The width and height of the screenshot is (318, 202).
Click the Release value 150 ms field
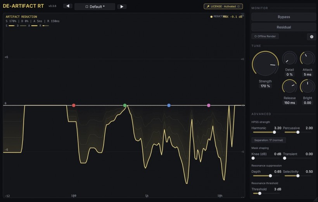[x=289, y=103]
